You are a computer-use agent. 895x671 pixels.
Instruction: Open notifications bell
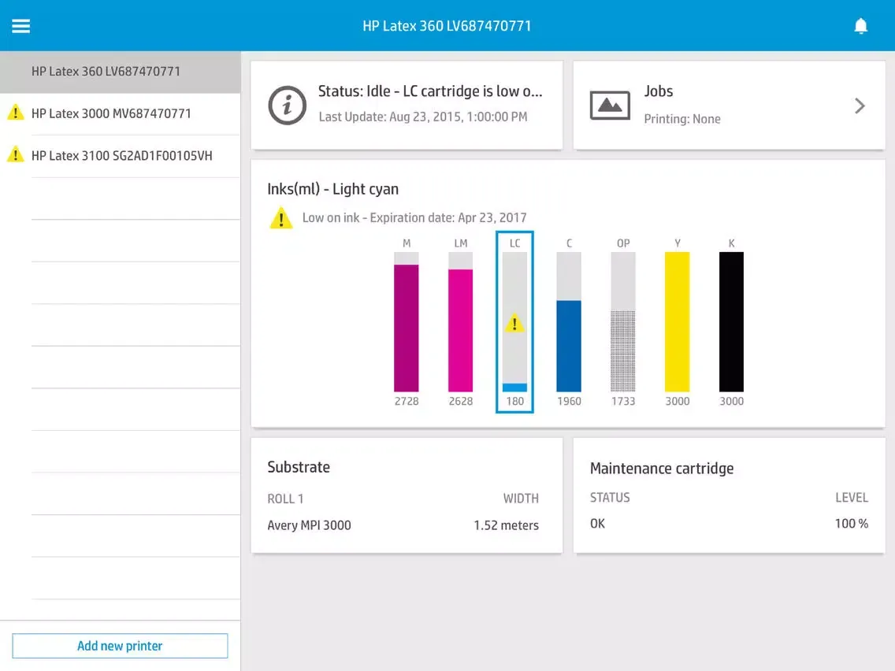[860, 26]
